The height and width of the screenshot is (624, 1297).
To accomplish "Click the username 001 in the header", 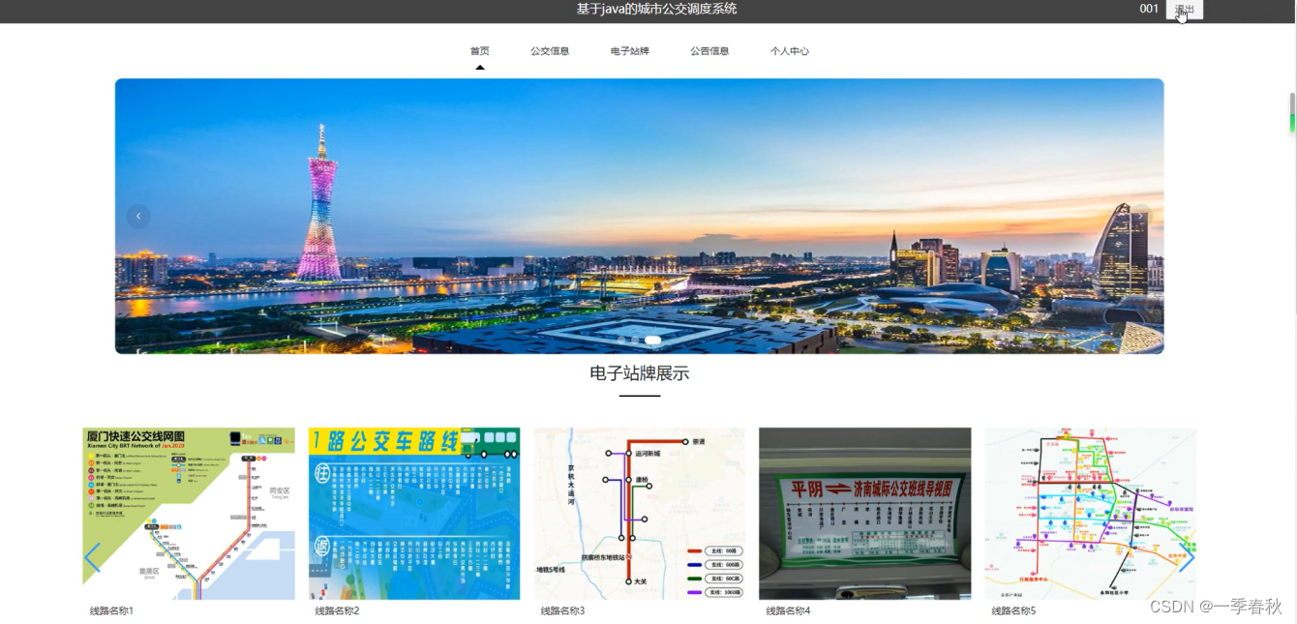I will click(x=1149, y=9).
